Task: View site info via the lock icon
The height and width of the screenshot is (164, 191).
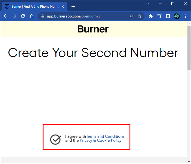Action: pyautogui.click(x=42, y=16)
